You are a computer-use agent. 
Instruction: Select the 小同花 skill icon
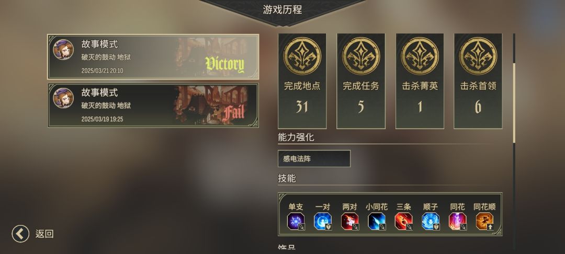click(x=377, y=221)
